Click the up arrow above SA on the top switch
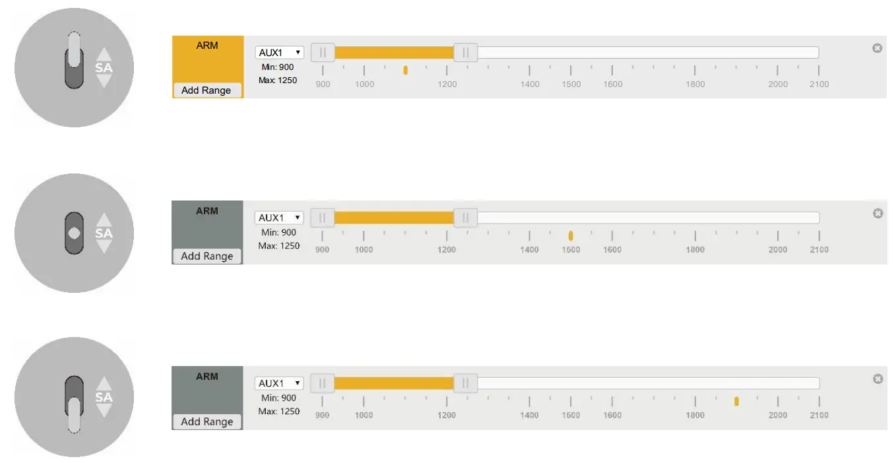Screen dimensions: 896x463 click(104, 55)
